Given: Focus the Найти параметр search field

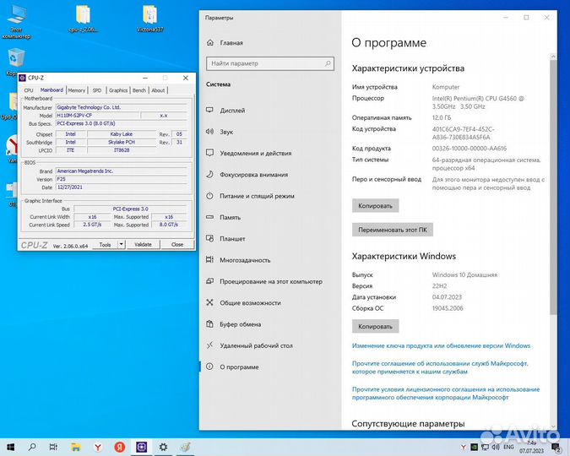Looking at the screenshot, I should [x=269, y=63].
